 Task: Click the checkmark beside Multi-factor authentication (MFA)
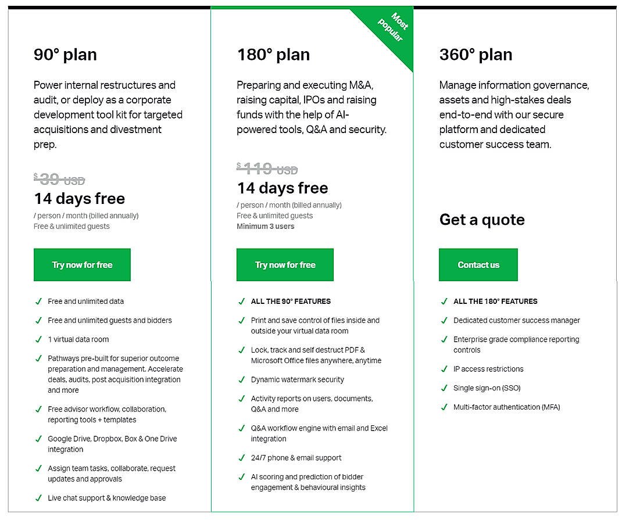[x=444, y=407]
